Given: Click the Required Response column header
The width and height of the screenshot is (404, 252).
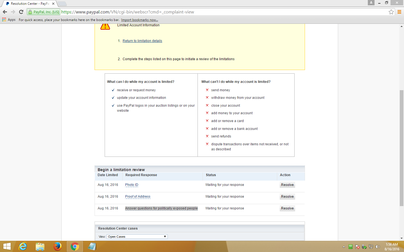Looking at the screenshot, I should (141, 175).
